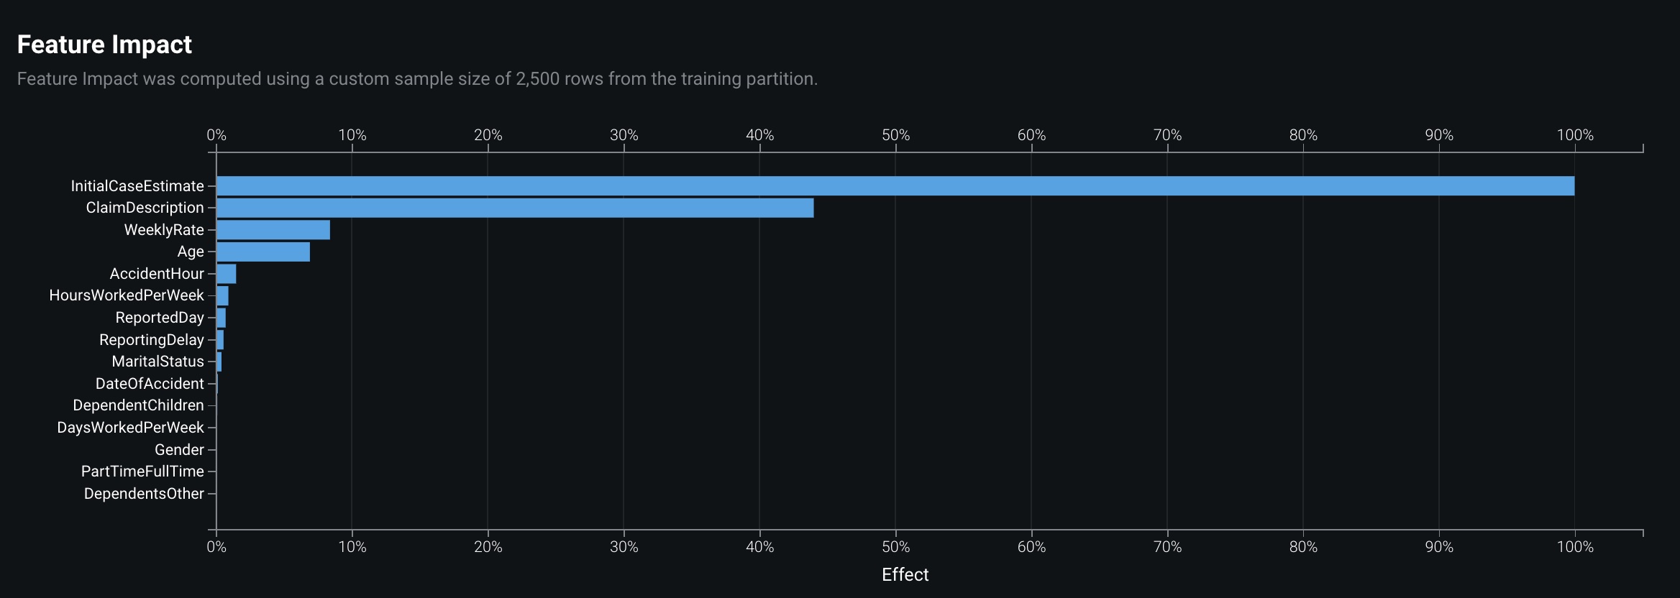This screenshot has height=598, width=1680.
Task: Click the InitialCaseEstimate label text
Action: click(137, 186)
